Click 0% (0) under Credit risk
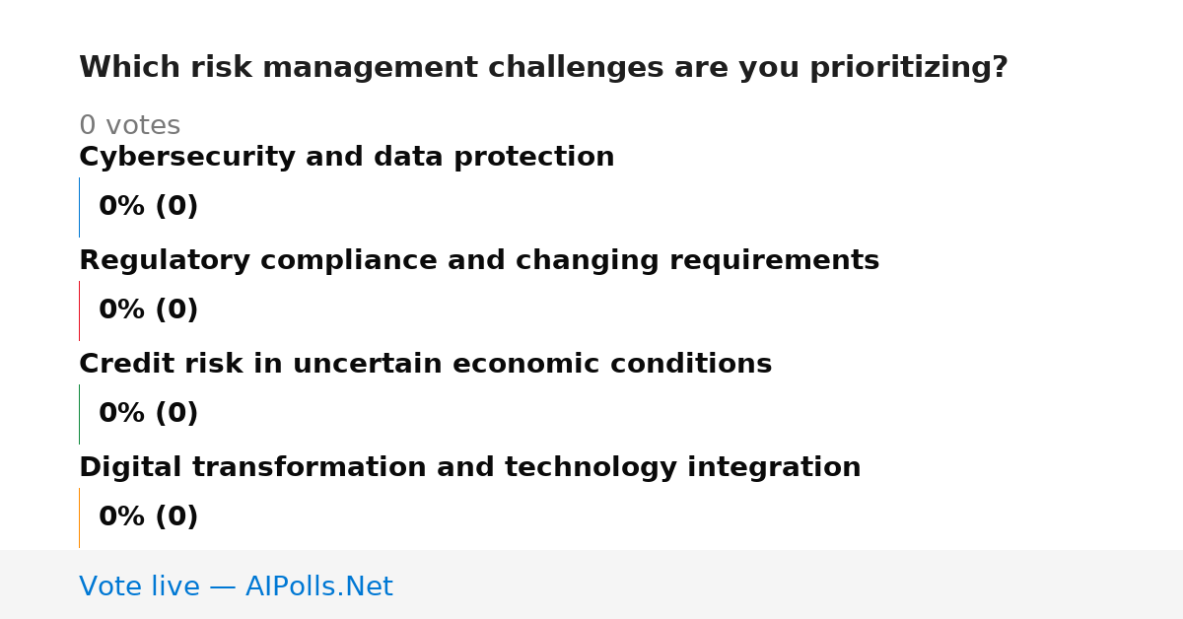The height and width of the screenshot is (619, 1183). click(x=148, y=414)
